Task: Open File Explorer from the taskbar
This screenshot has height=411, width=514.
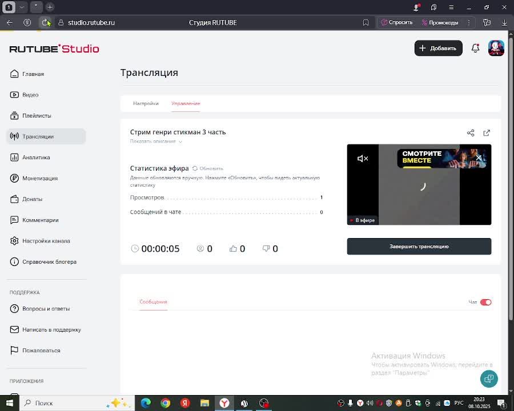Action: [x=204, y=403]
